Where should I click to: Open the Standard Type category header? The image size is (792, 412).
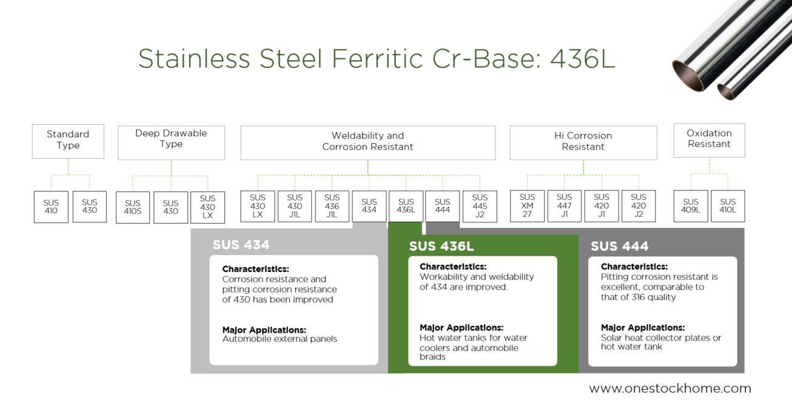coord(68,141)
